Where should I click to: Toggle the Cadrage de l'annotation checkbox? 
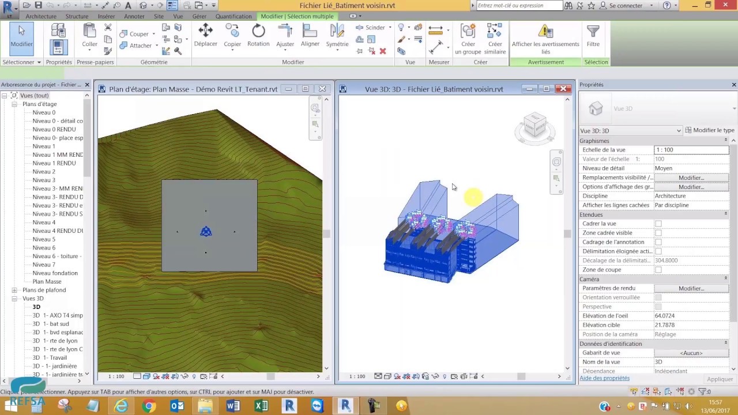click(658, 242)
